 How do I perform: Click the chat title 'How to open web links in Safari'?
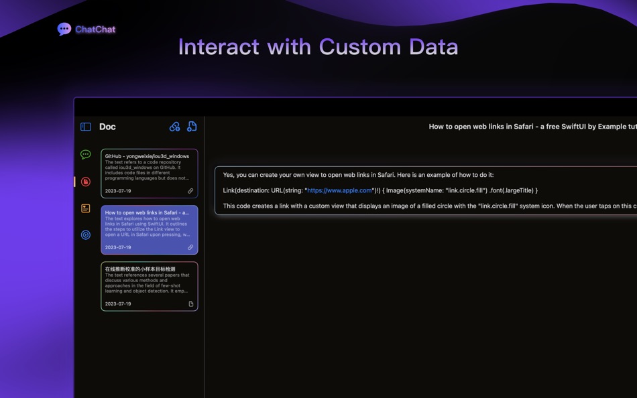coord(532,127)
